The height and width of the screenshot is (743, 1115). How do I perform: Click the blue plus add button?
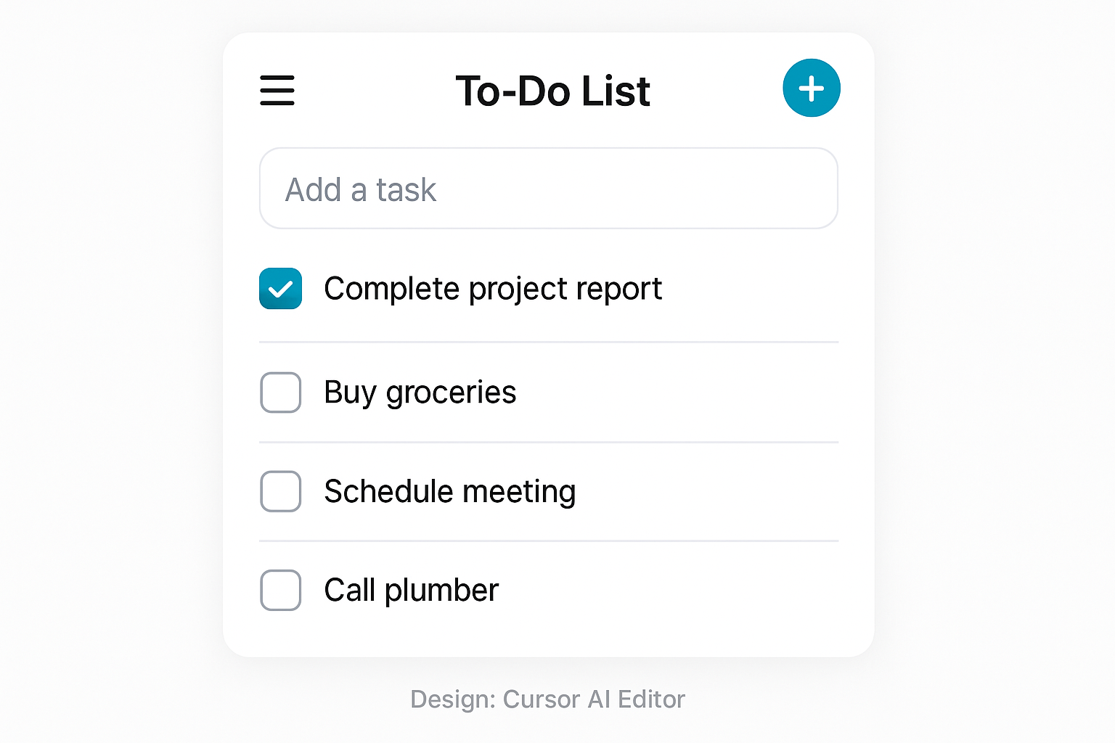tap(811, 88)
